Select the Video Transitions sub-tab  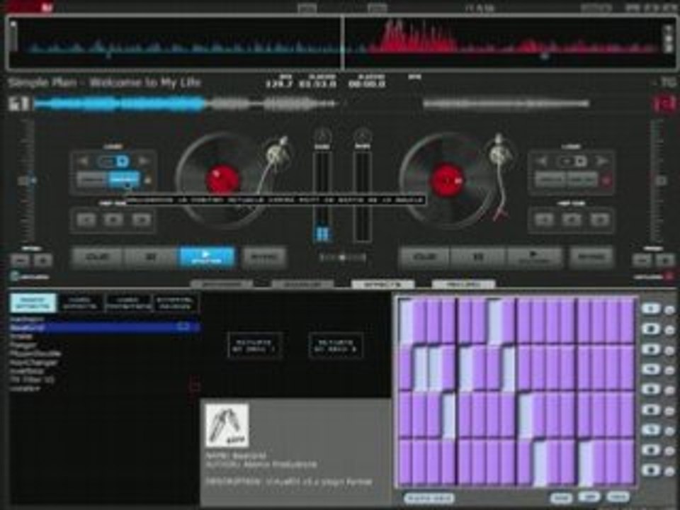(128, 302)
